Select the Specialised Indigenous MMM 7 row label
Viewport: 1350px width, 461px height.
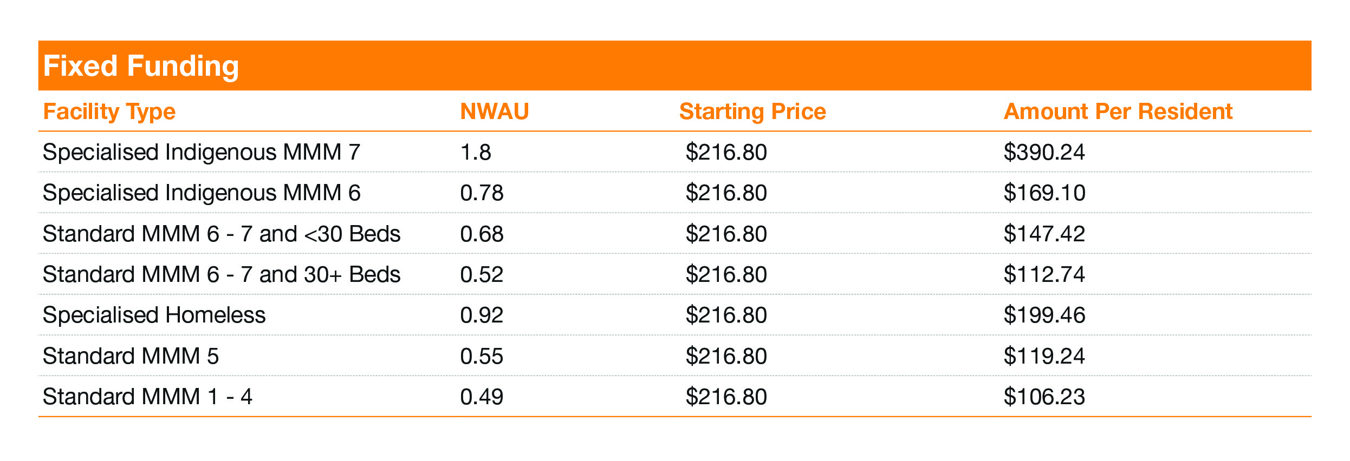(202, 152)
